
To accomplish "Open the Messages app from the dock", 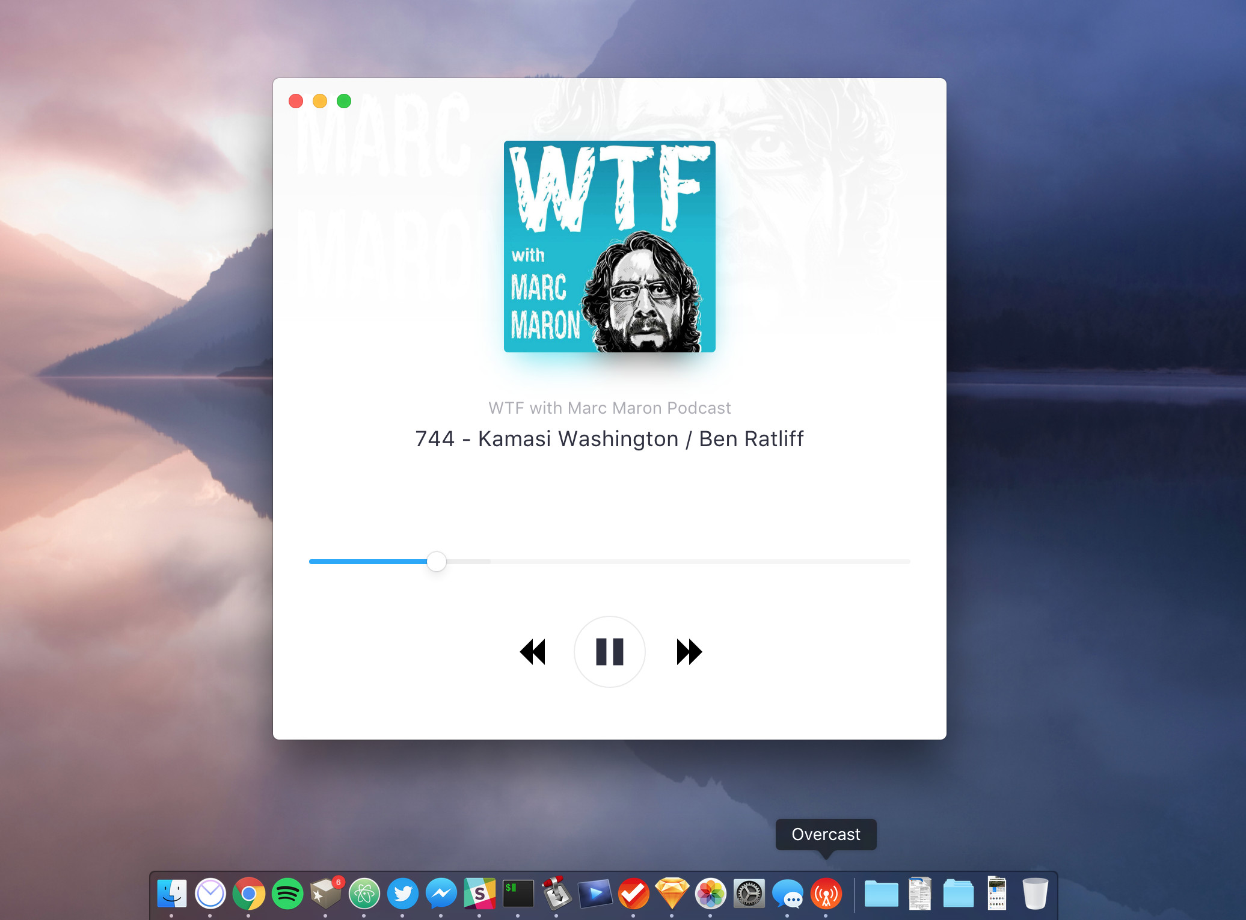I will coord(788,894).
